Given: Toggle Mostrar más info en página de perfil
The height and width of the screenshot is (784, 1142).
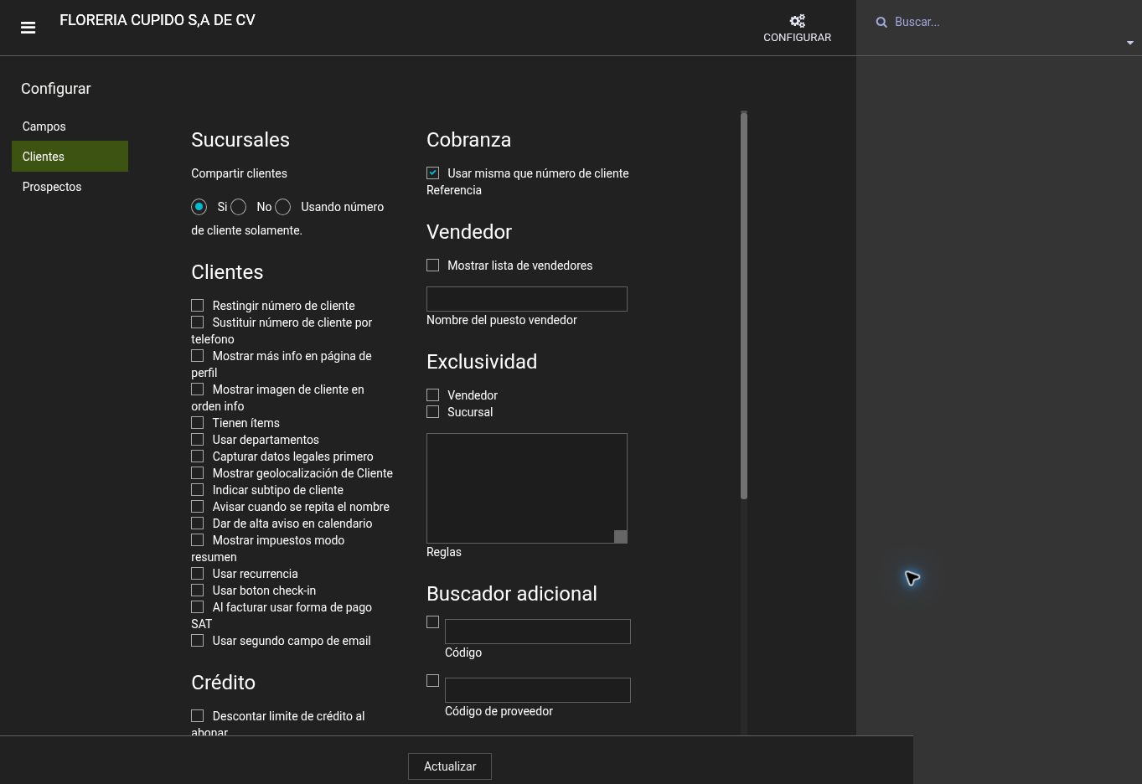Looking at the screenshot, I should point(198,356).
